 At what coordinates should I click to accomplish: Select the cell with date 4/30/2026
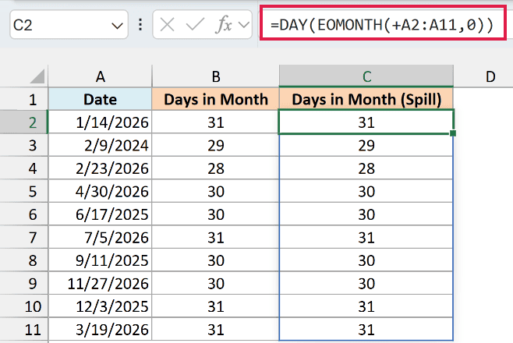(x=100, y=191)
